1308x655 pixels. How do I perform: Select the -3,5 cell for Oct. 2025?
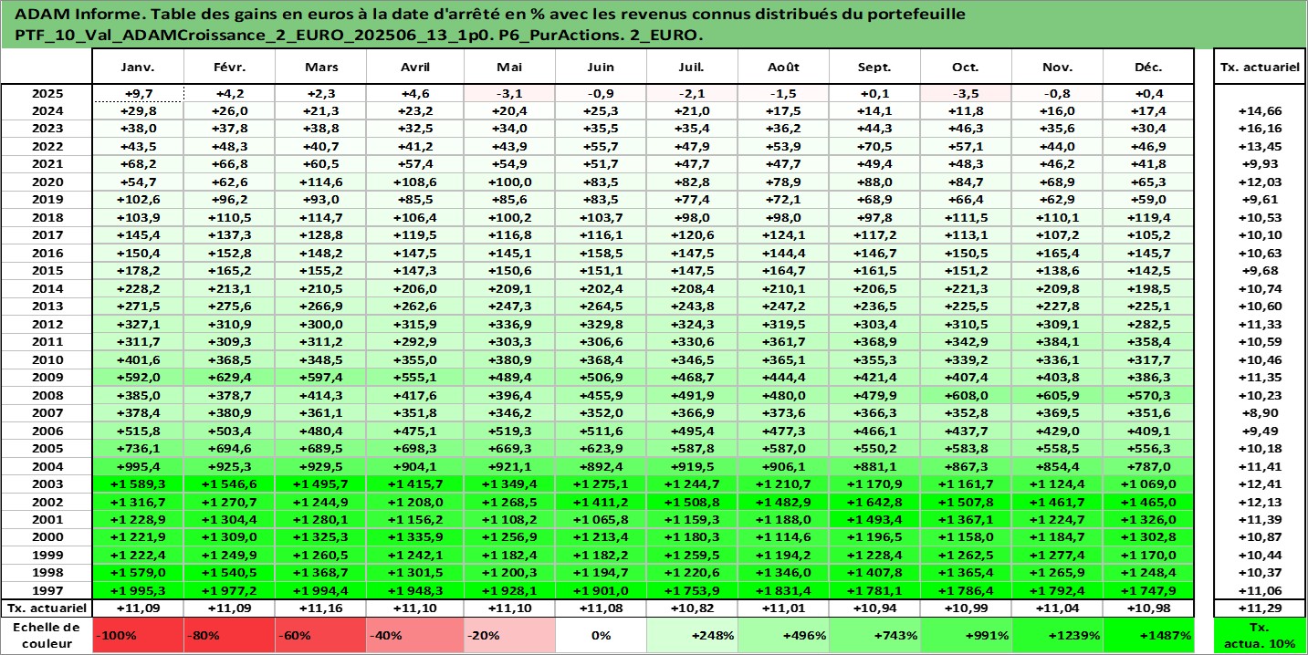966,93
